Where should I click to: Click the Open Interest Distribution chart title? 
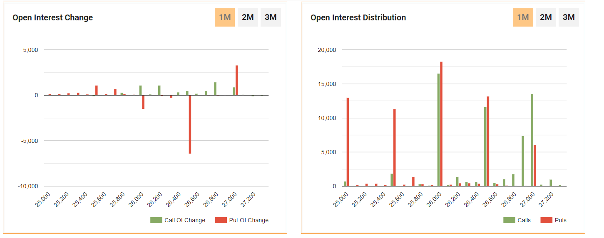tap(358, 17)
